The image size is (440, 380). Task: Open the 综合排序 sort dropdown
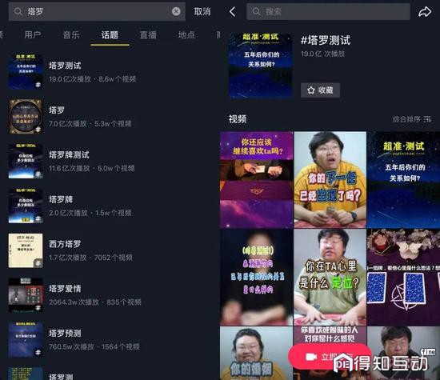point(412,119)
